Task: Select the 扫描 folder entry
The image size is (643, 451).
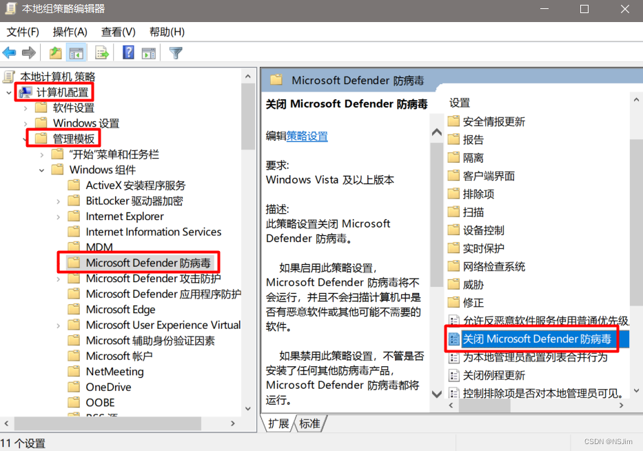Action: tap(466, 212)
